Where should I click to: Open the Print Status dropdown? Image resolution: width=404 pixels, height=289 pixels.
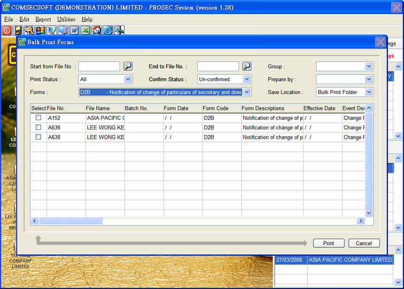(128, 79)
